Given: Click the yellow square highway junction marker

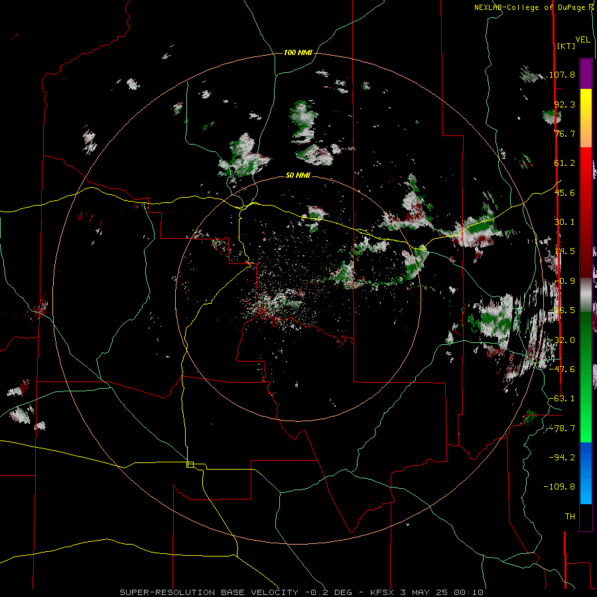Looking at the screenshot, I should coord(190,464).
